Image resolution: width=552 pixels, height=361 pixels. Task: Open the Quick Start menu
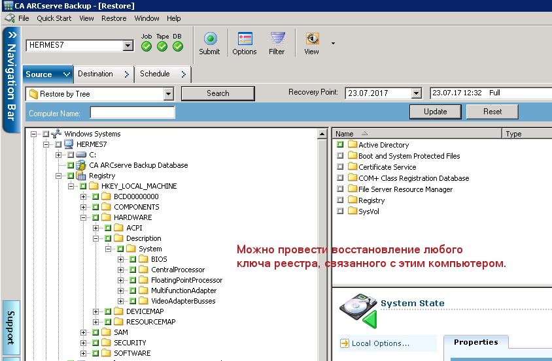point(54,18)
